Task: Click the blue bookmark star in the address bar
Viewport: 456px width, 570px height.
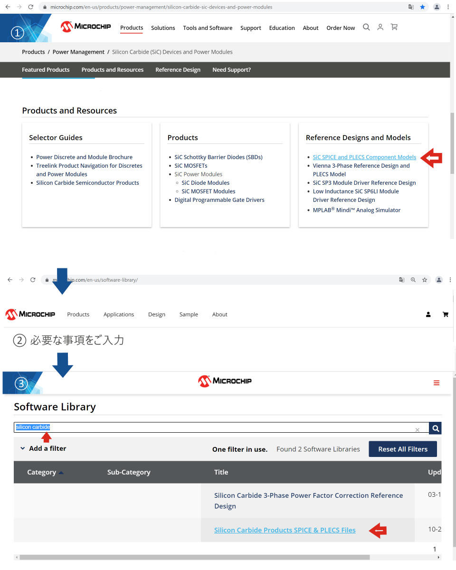Action: pyautogui.click(x=422, y=7)
